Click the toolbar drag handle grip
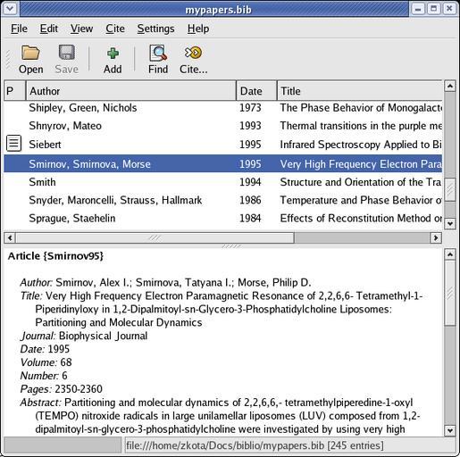The width and height of the screenshot is (460, 457). click(x=8, y=60)
